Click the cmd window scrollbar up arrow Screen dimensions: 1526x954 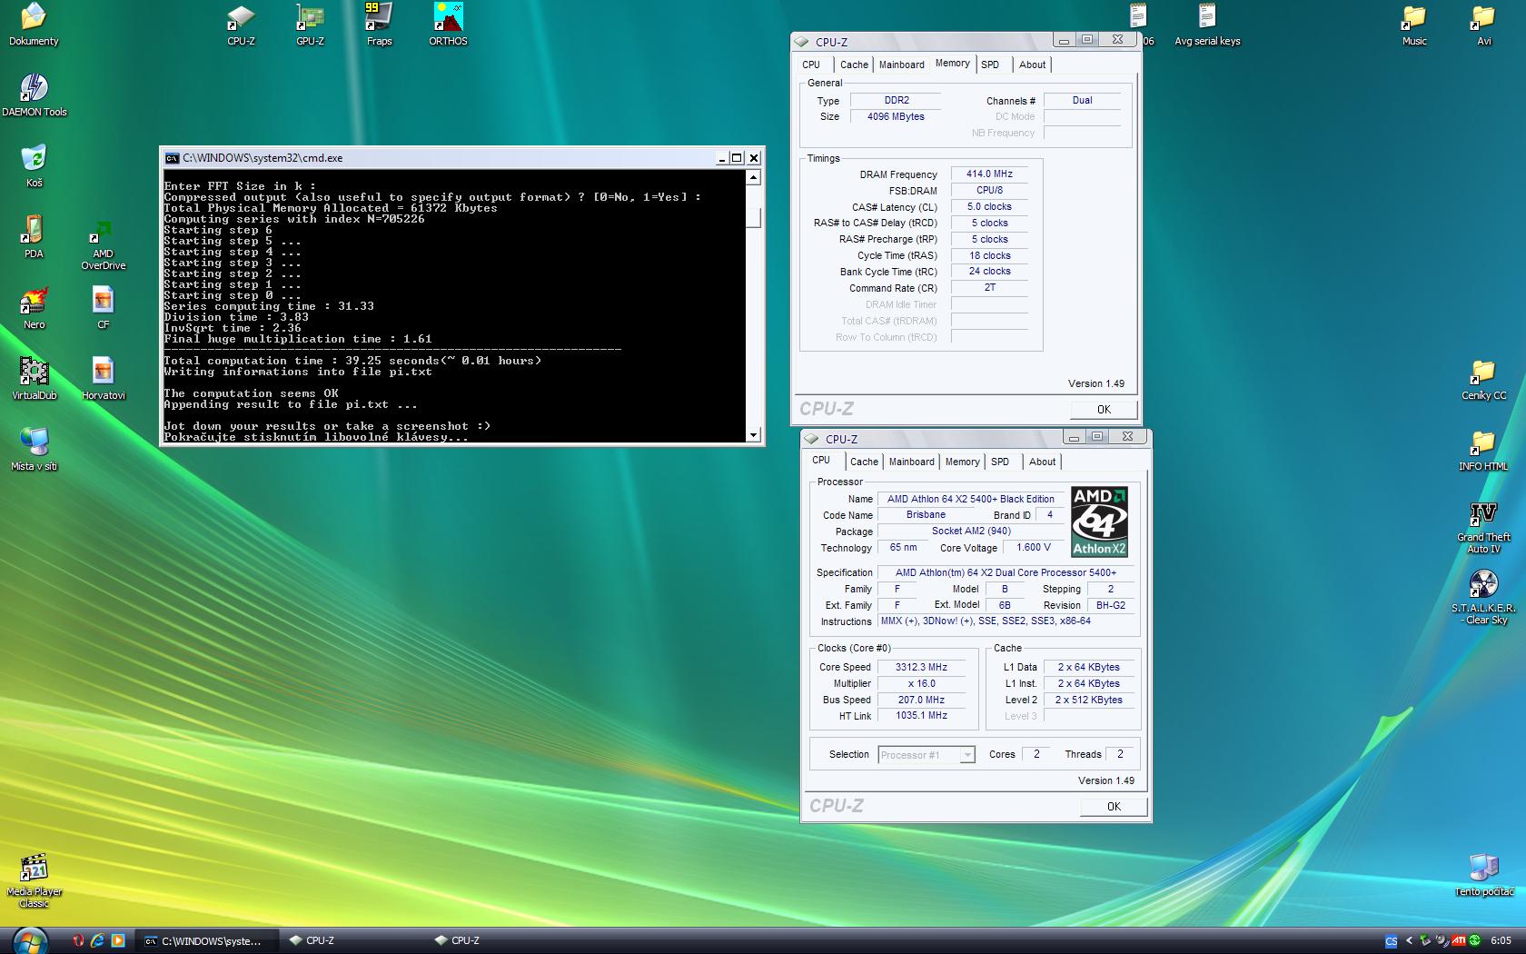[x=753, y=177]
